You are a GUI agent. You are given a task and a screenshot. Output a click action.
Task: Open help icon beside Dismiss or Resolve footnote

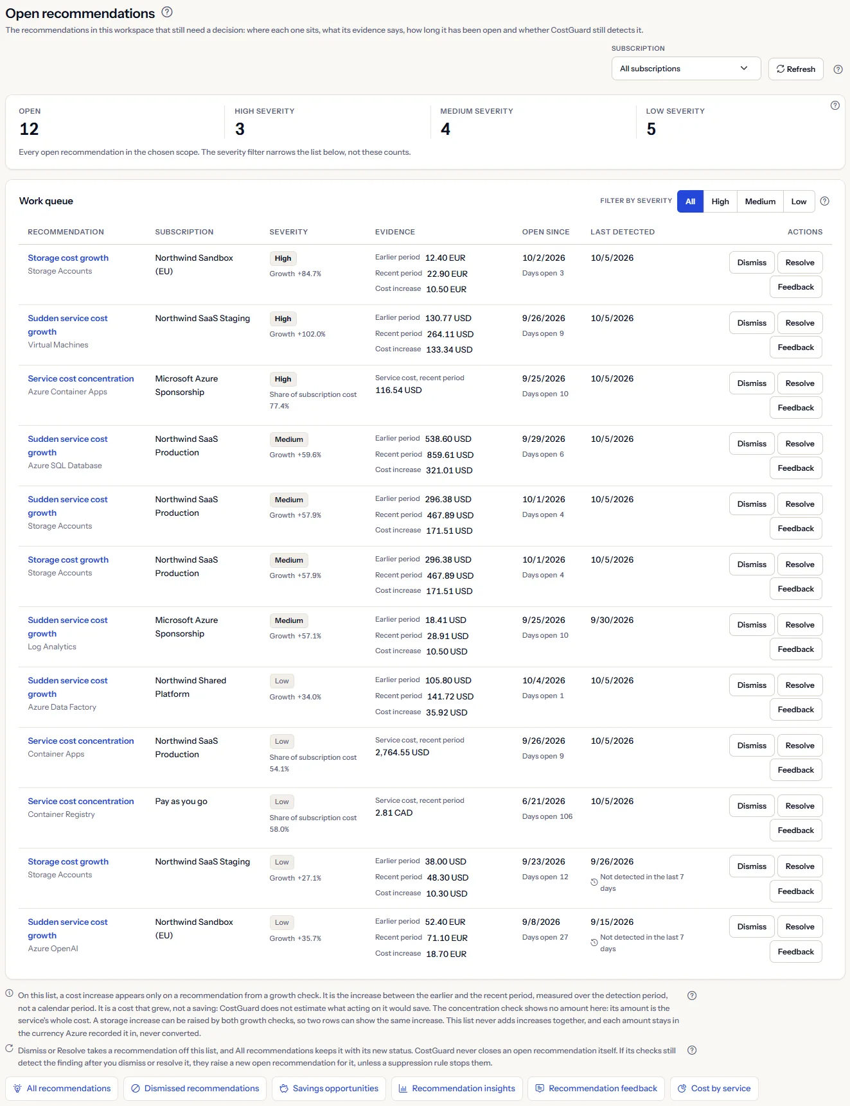pyautogui.click(x=692, y=1050)
